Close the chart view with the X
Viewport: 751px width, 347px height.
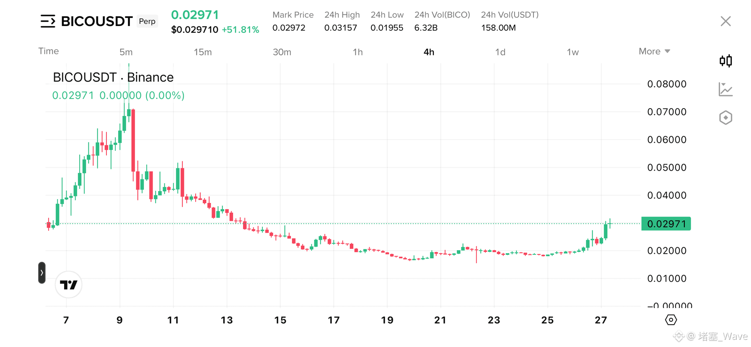(725, 21)
